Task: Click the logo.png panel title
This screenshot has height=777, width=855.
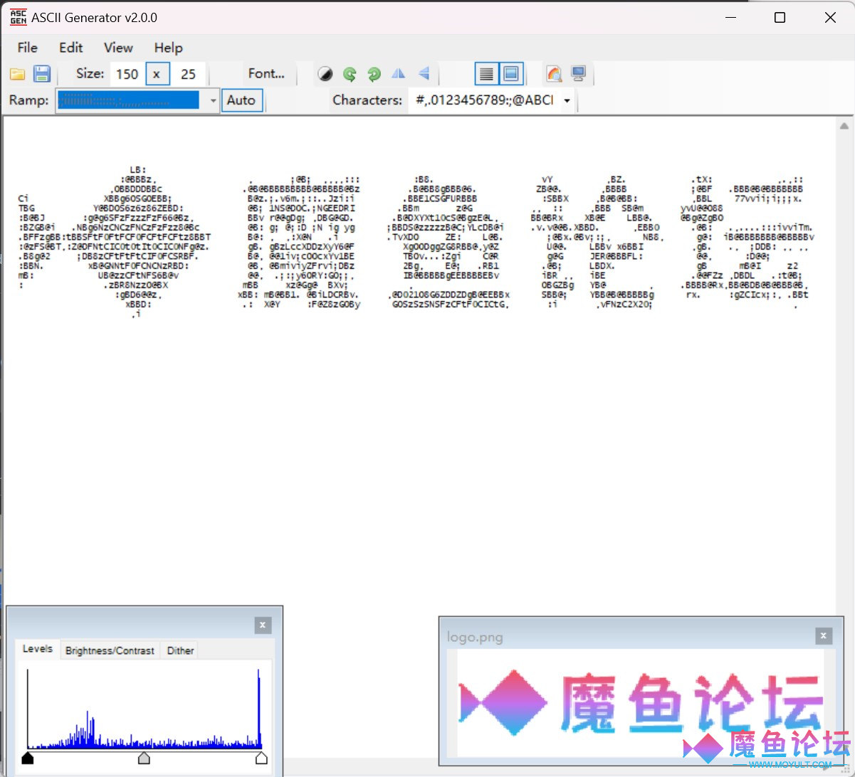Action: click(x=475, y=637)
